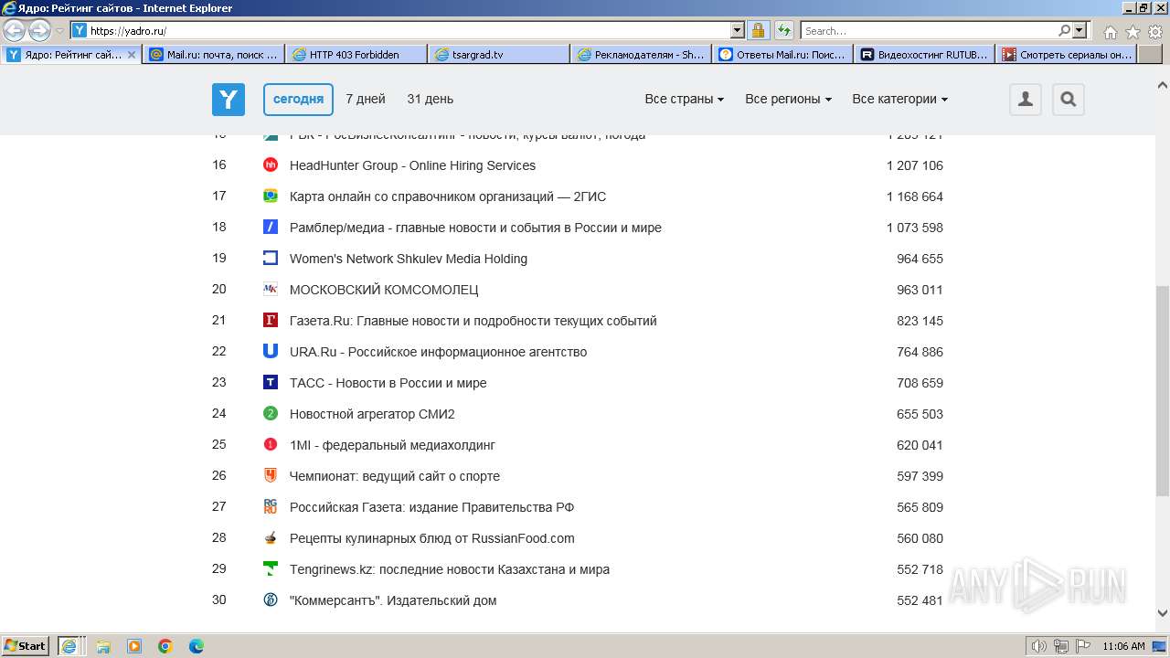Click the SMI2 aggregator favicon
Viewport: 1170px width, 658px height.
click(x=271, y=414)
